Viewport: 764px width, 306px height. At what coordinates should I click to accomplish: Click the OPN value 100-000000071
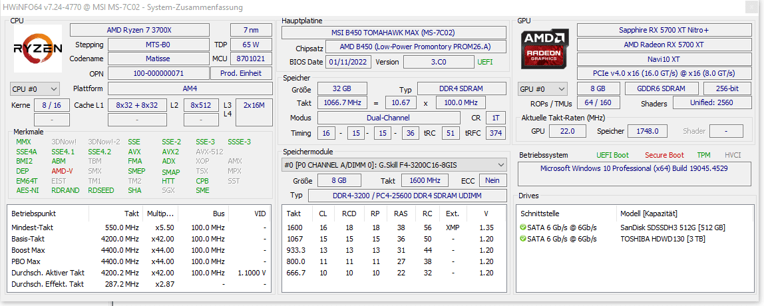pyautogui.click(x=158, y=74)
